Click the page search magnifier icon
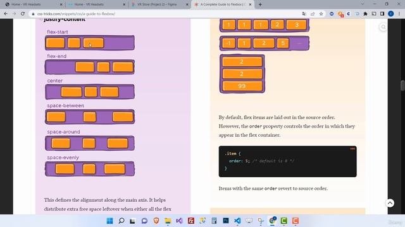405x227 pixels. [383, 27]
